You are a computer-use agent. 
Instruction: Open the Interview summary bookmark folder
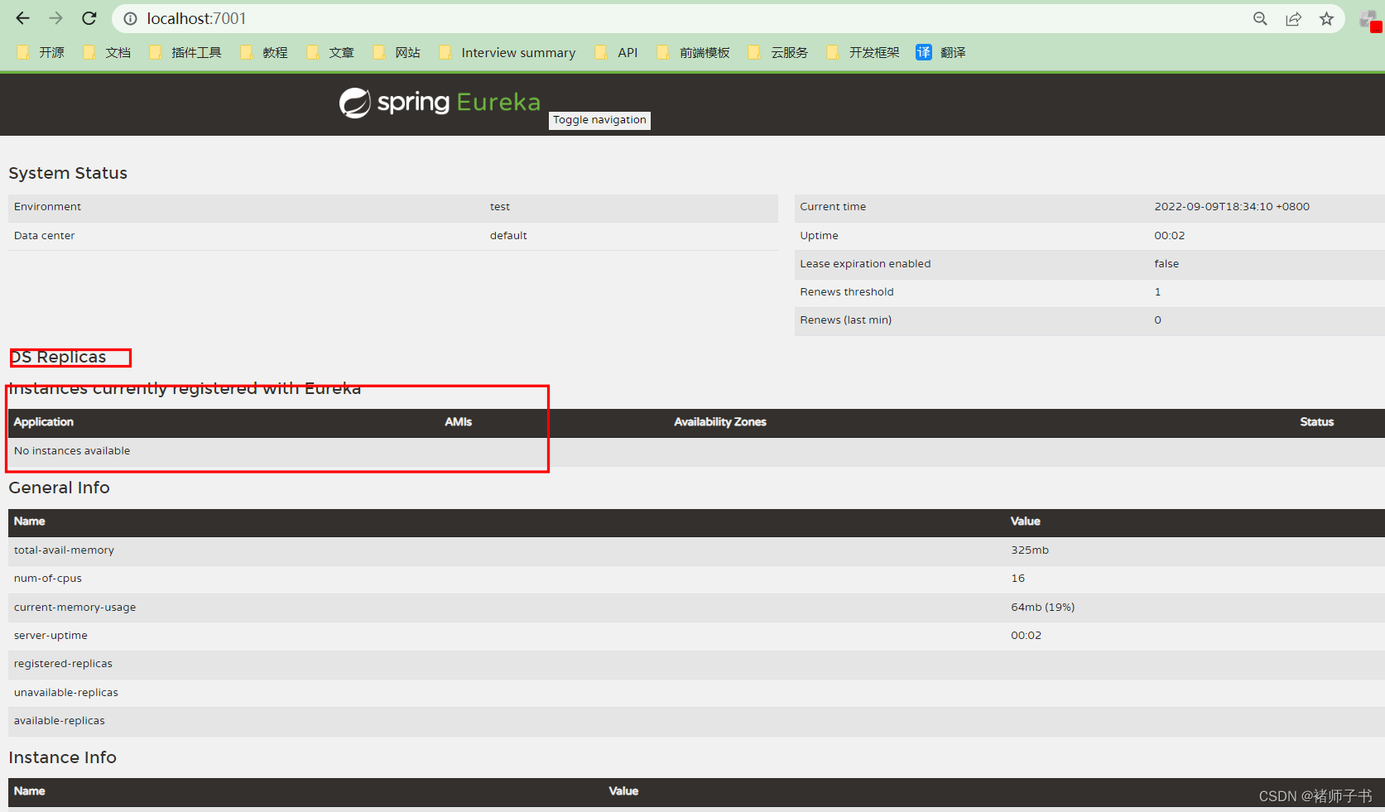tap(507, 52)
